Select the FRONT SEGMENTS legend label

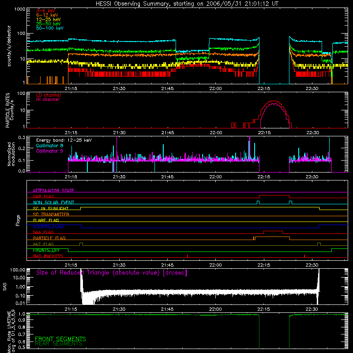tap(60, 339)
